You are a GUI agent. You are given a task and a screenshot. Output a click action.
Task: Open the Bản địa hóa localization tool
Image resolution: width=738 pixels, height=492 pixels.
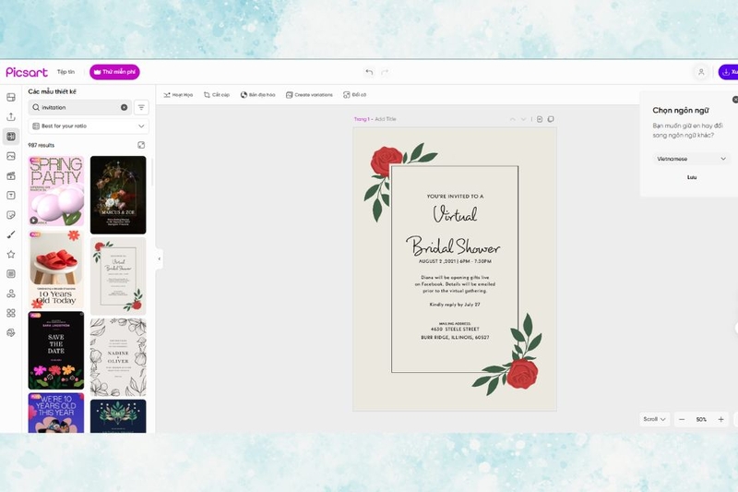coord(258,95)
